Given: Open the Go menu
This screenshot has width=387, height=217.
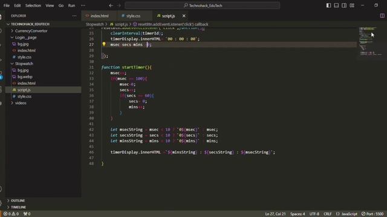Looking at the screenshot, I should click(60, 5).
